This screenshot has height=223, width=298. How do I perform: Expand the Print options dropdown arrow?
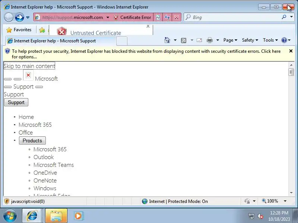point(218,40)
